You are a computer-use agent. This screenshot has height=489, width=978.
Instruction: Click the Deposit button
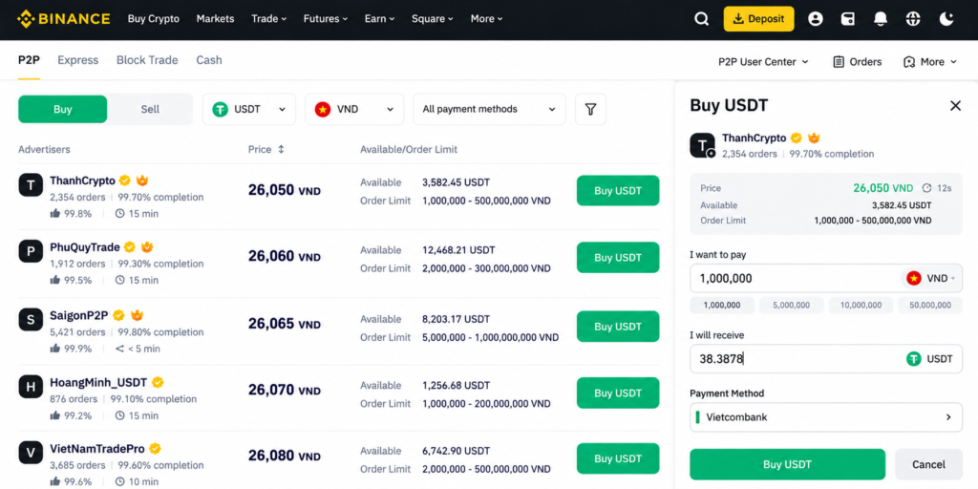[x=758, y=19]
